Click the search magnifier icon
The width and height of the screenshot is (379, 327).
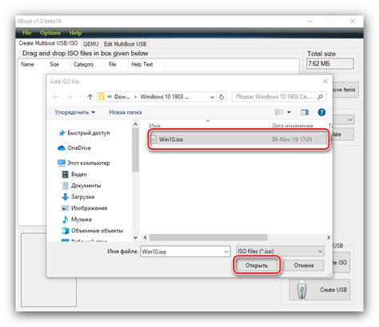(x=320, y=97)
